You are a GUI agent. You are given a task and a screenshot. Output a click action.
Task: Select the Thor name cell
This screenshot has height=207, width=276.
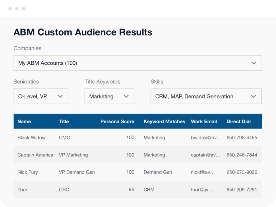pos(22,189)
